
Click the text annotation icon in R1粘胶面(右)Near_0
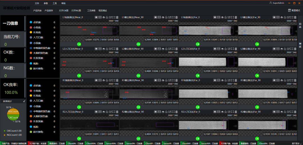point(111,80)
